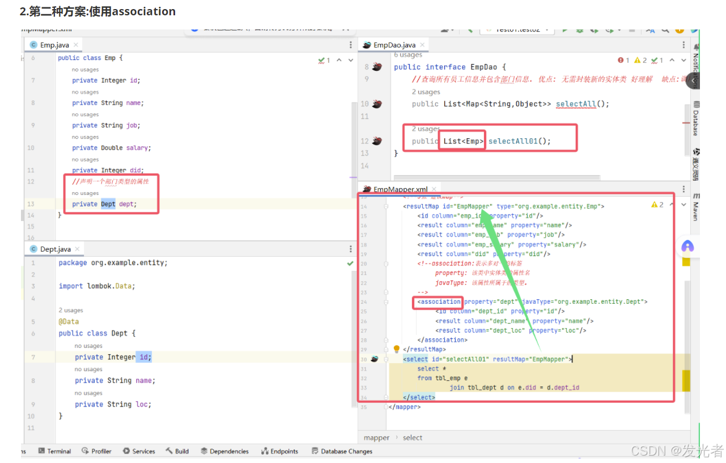Click the Build tool window button
This screenshot has height=463, width=726.
[177, 451]
